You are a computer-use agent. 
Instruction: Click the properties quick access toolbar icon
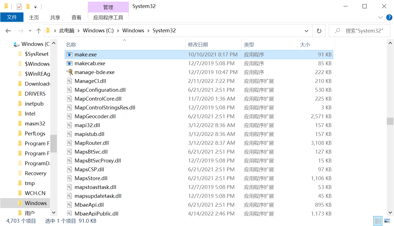[x=19, y=6]
